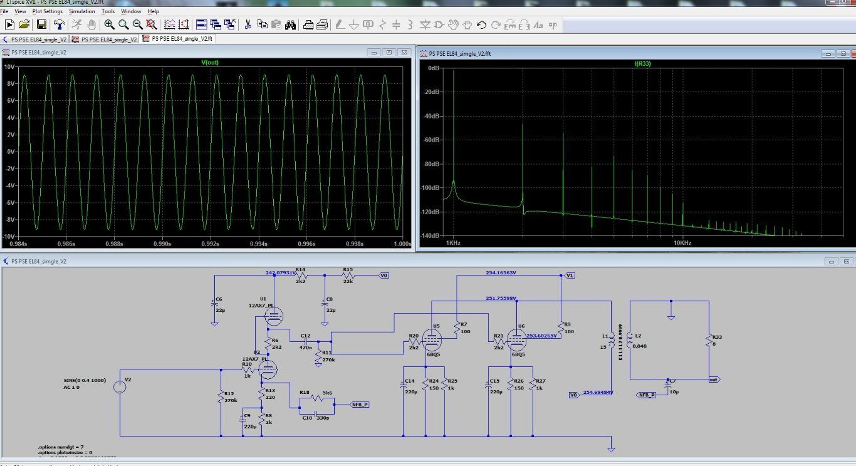
Task: Click the Redo arrow icon
Action: click(x=496, y=24)
